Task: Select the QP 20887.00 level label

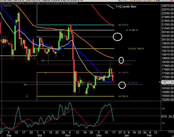Action: [x=133, y=30]
